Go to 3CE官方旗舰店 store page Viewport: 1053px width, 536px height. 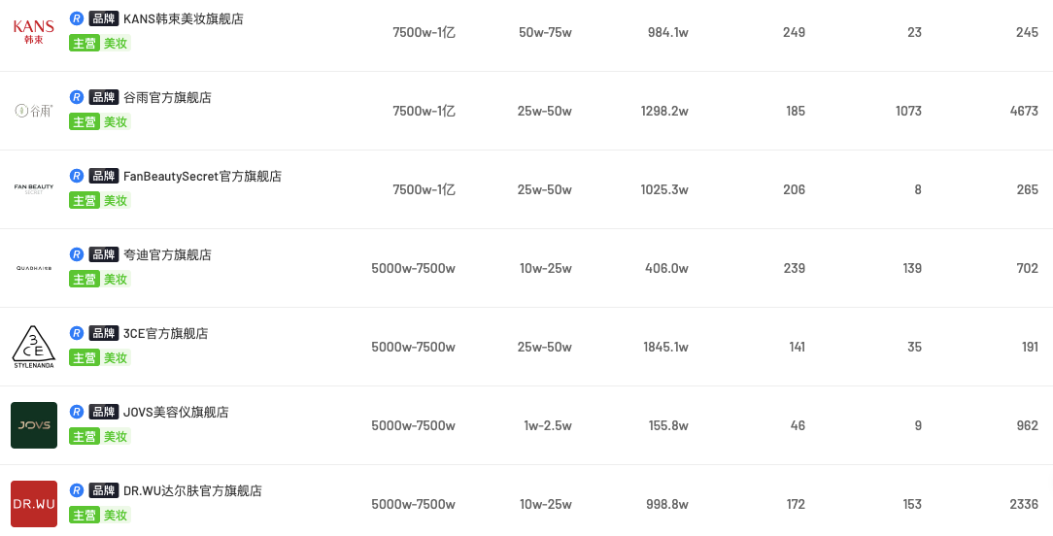pos(165,333)
